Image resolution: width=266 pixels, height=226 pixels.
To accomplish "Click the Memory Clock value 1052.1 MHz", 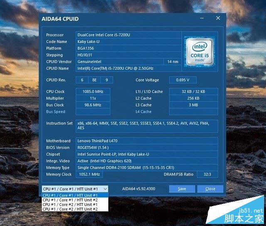I will (89, 174).
